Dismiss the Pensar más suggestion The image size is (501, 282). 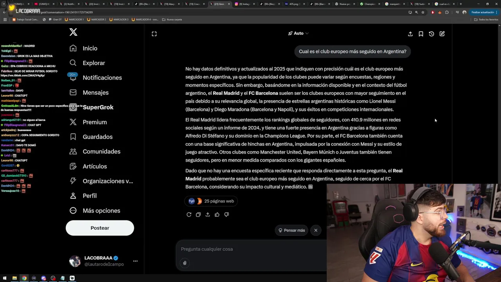(x=316, y=230)
